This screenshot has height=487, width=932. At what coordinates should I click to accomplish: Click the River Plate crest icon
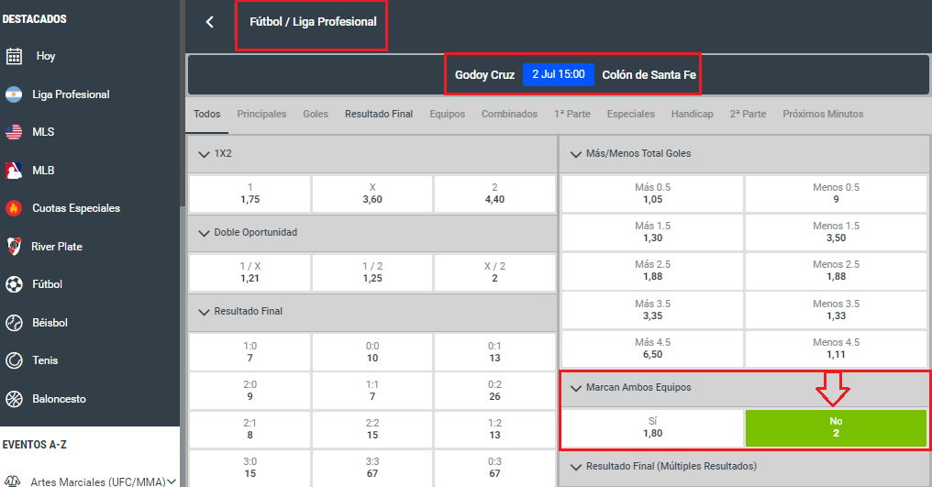14,246
